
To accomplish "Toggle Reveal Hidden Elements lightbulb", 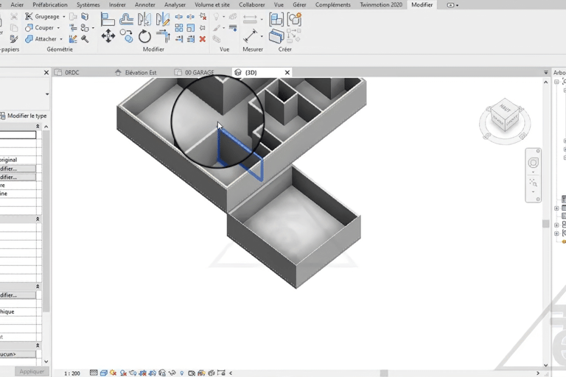I will [x=182, y=373].
